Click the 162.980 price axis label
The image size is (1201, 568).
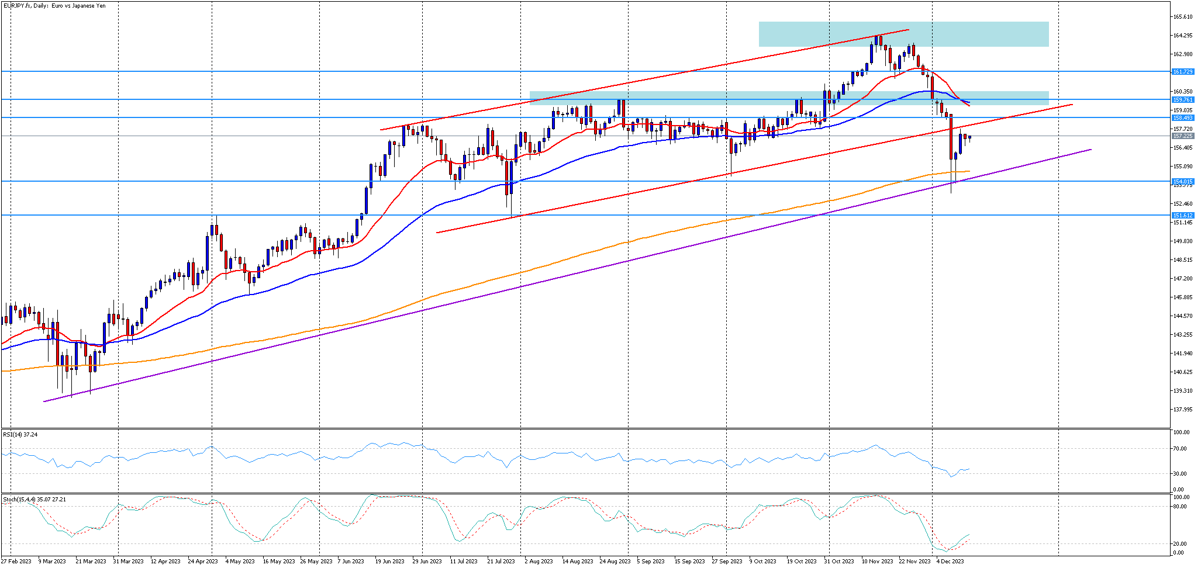[1183, 54]
